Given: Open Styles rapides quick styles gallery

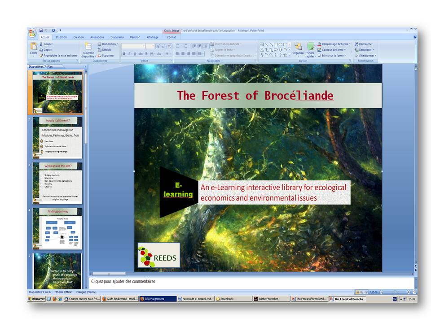Looking at the screenshot, I should 311,50.
